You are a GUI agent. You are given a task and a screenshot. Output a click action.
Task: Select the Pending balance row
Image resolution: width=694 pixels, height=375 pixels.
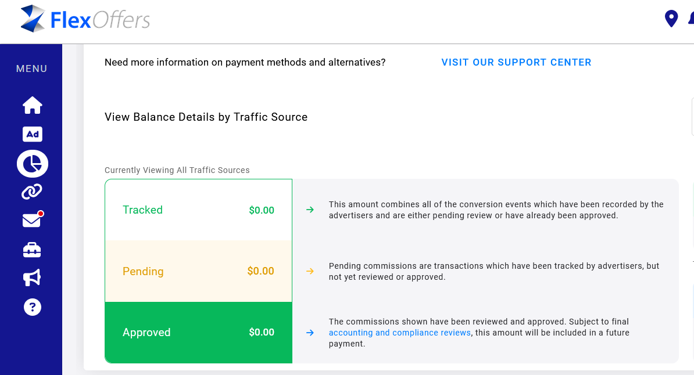pyautogui.click(x=198, y=271)
